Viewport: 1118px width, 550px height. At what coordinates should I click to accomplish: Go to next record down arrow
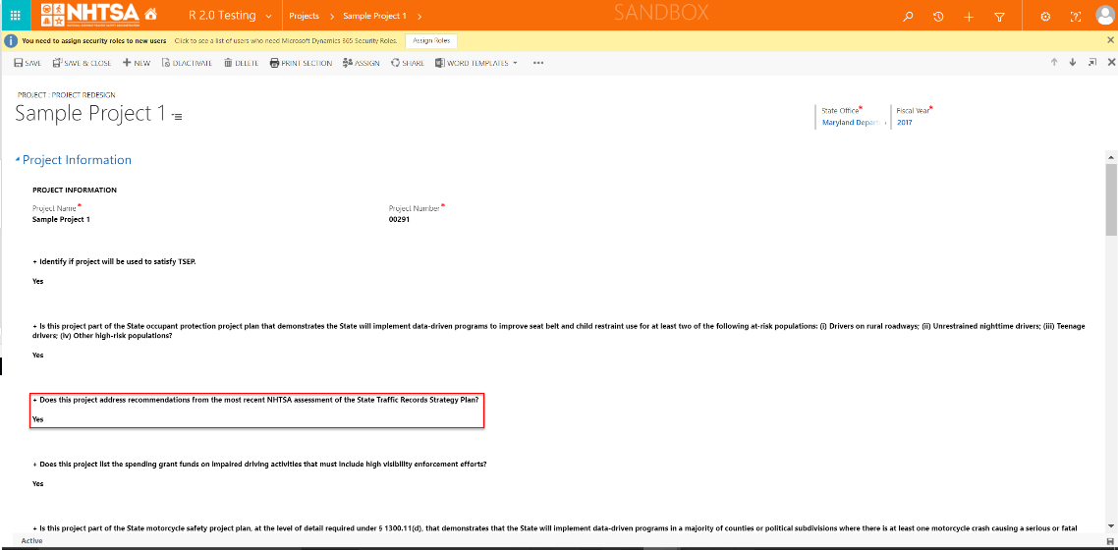point(1073,62)
